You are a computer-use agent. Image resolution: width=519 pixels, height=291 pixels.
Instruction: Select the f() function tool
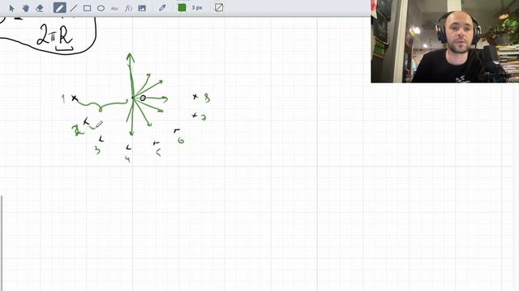pos(128,8)
